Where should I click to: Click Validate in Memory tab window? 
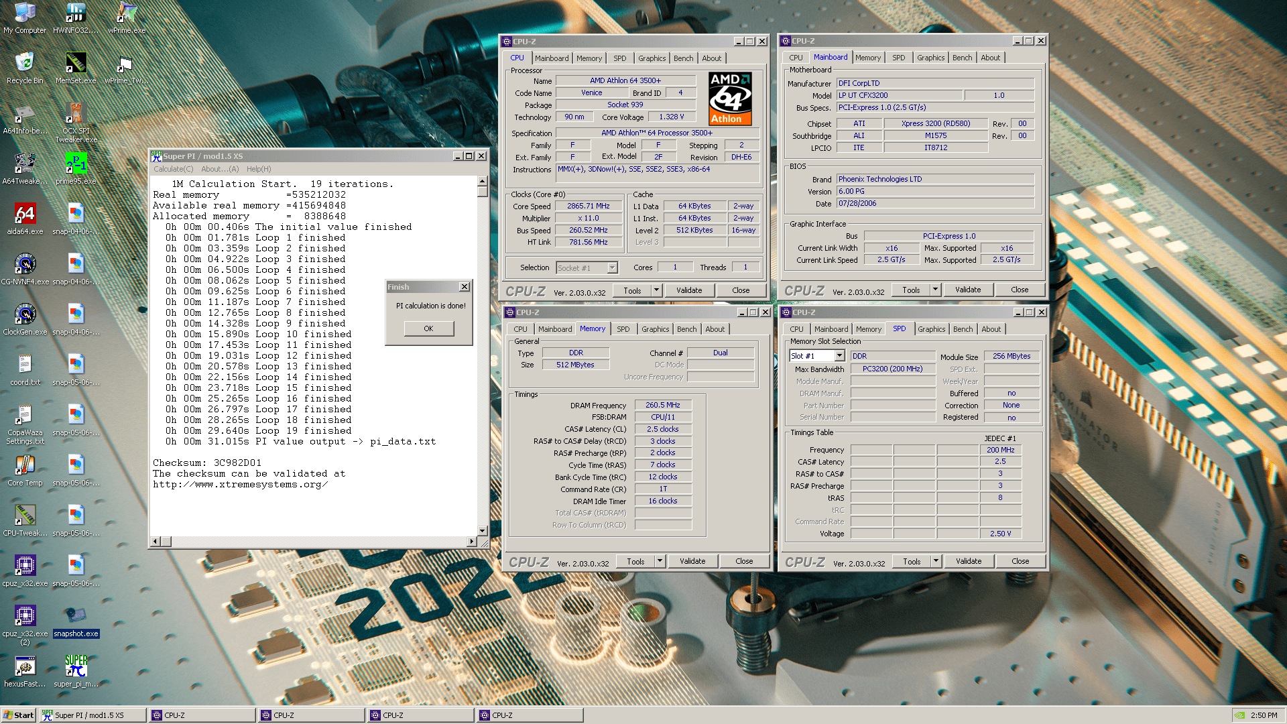tap(692, 561)
